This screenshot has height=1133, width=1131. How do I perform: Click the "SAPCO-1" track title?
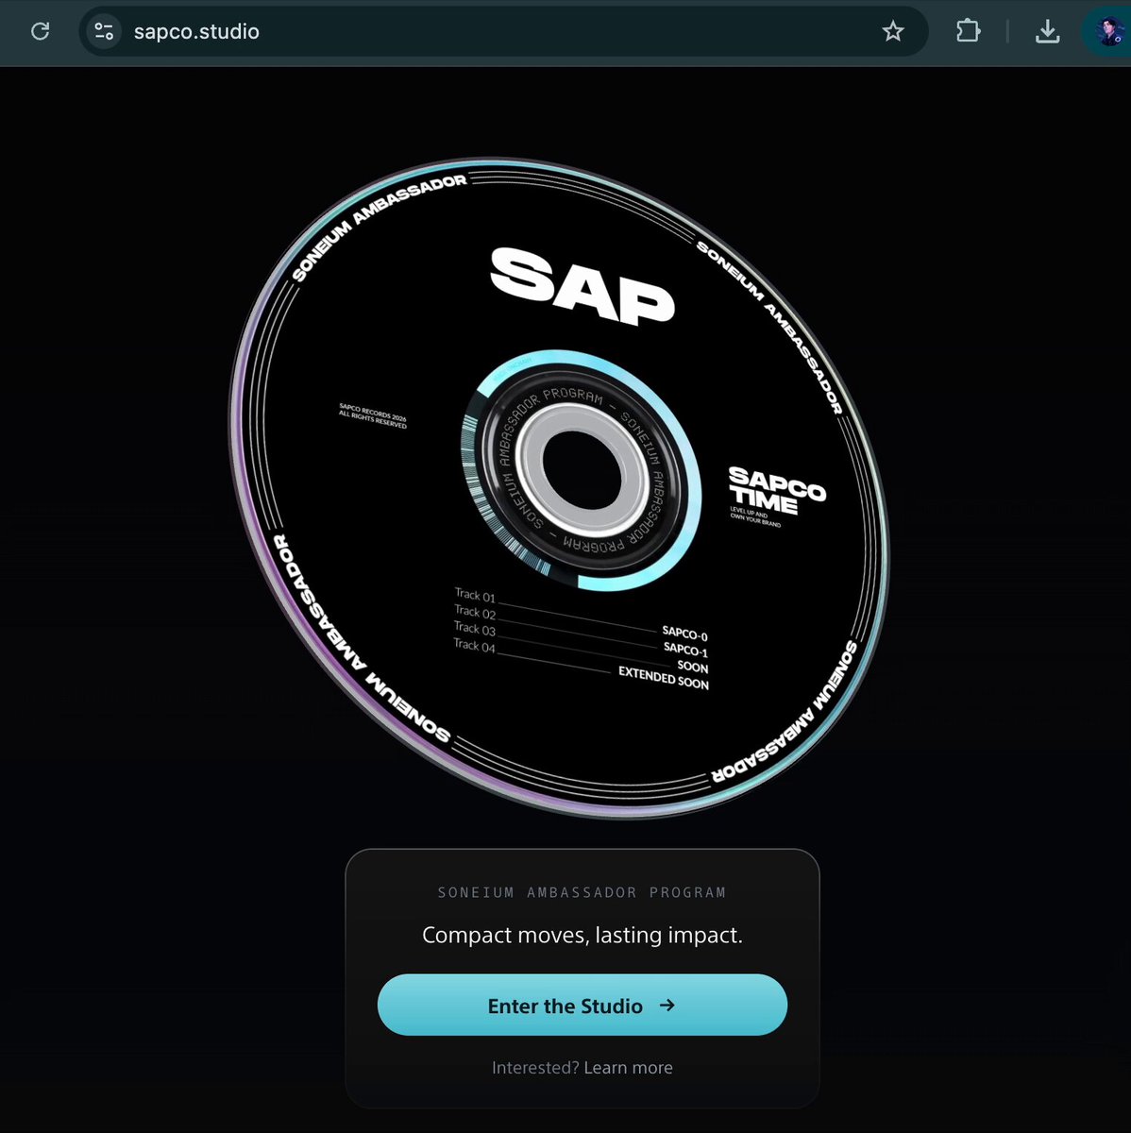[x=685, y=650]
